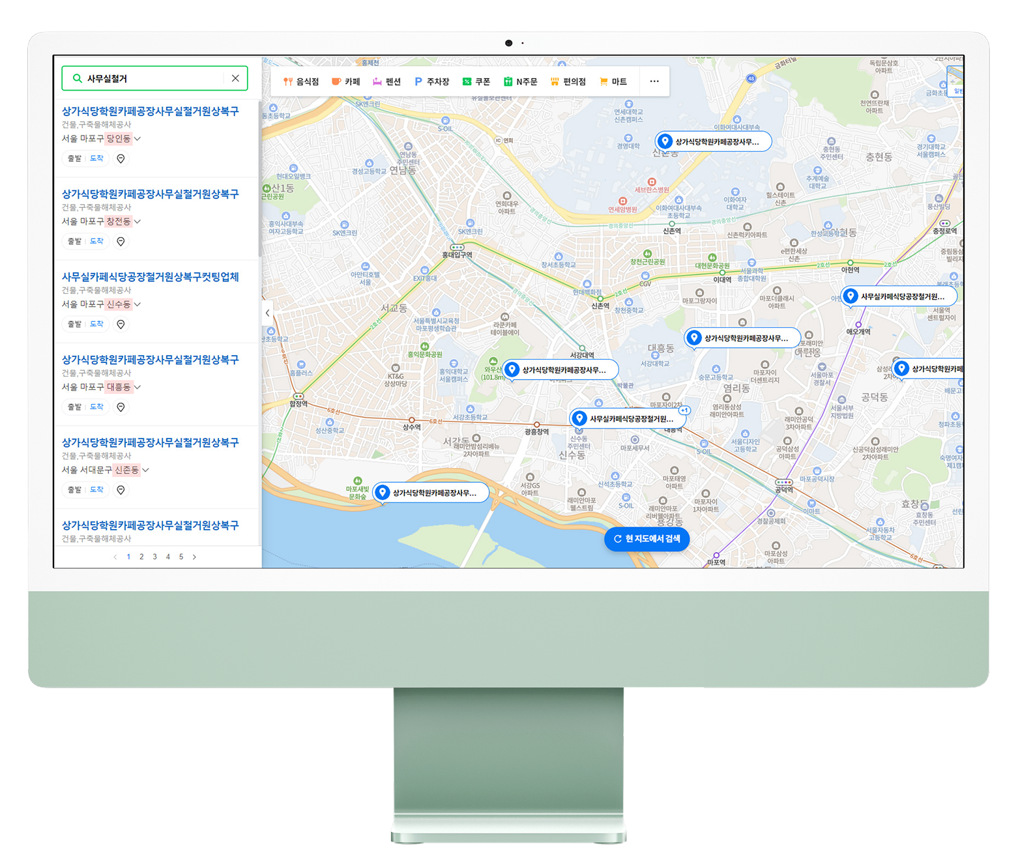Click the +1 badge on 대흥역 marker

coord(684,411)
